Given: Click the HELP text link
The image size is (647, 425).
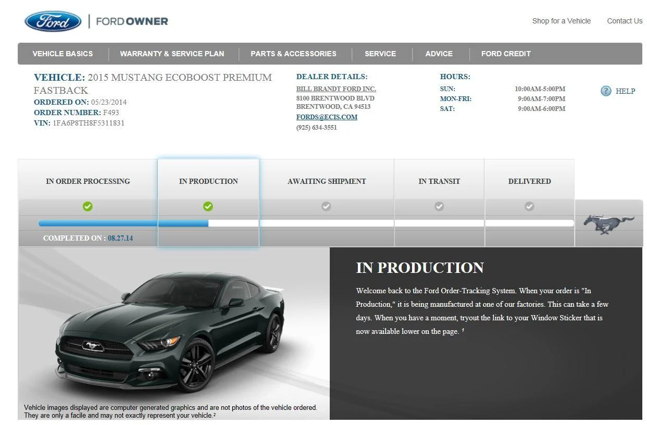Looking at the screenshot, I should [x=625, y=91].
